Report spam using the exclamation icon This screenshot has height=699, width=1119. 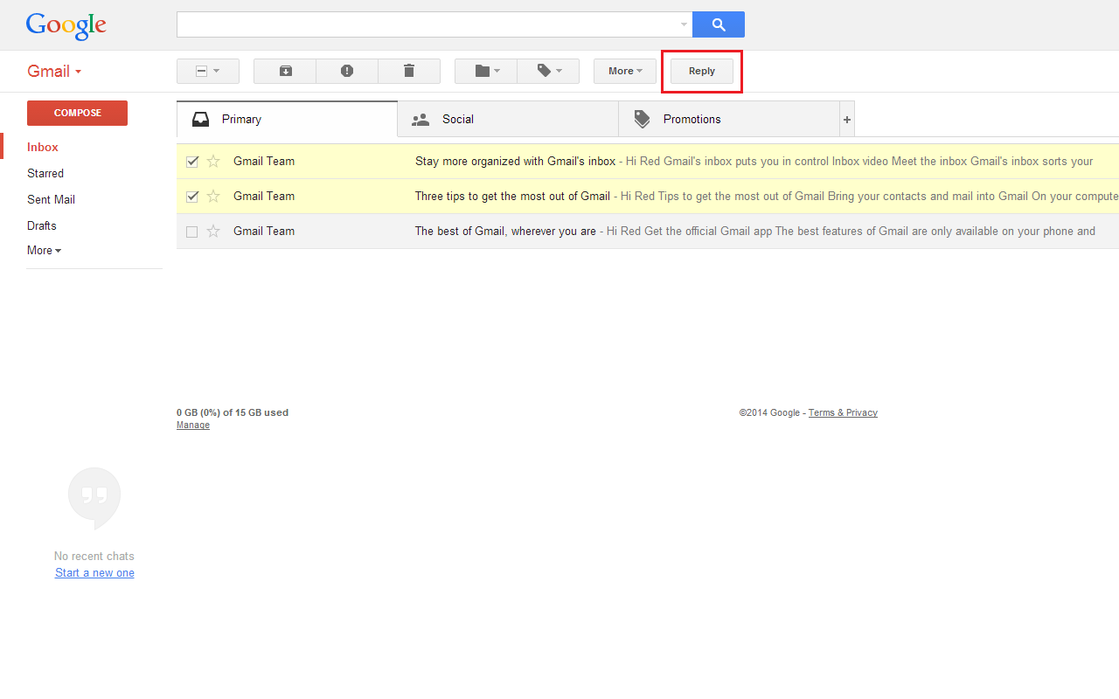coord(347,71)
